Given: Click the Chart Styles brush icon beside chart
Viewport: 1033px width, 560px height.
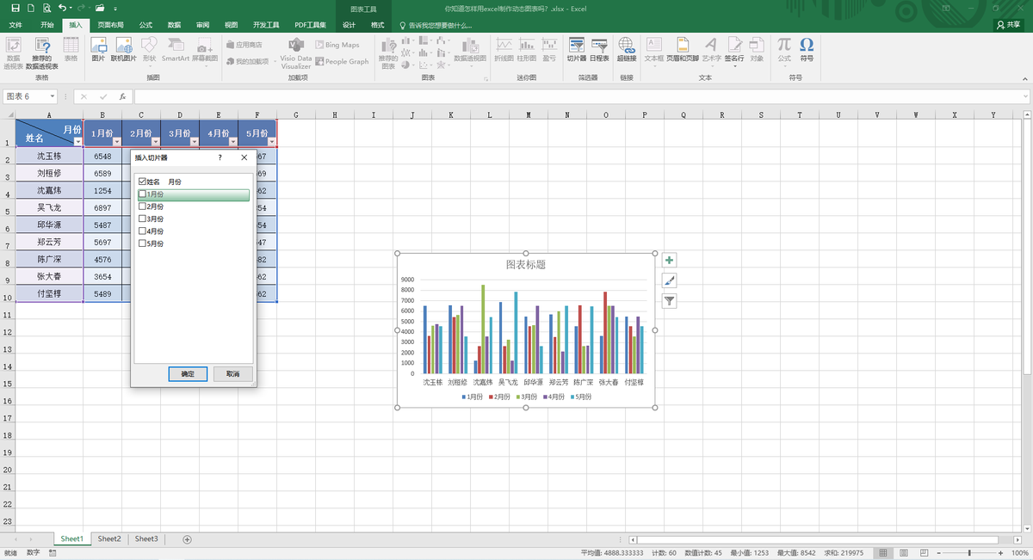Looking at the screenshot, I should point(670,280).
